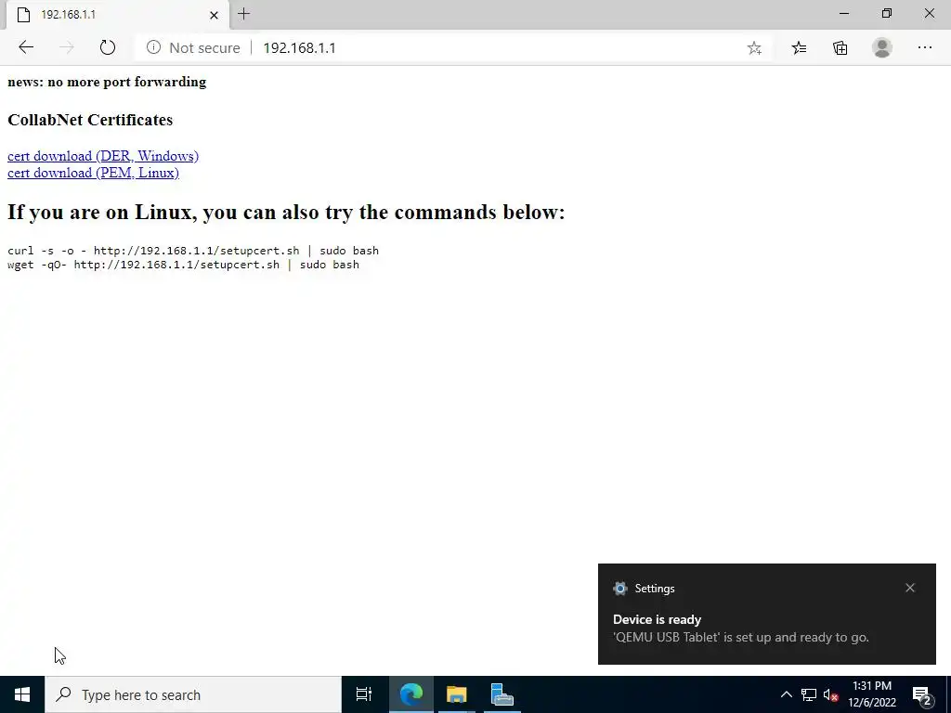Image resolution: width=951 pixels, height=713 pixels.
Task: Dismiss the Settings notification with X
Action: click(x=910, y=588)
